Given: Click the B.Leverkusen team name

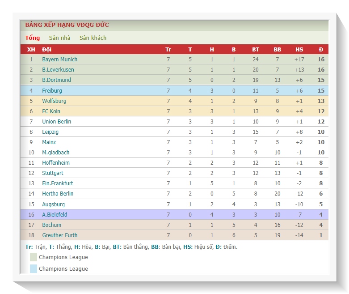Looking at the screenshot, I should point(58,70).
